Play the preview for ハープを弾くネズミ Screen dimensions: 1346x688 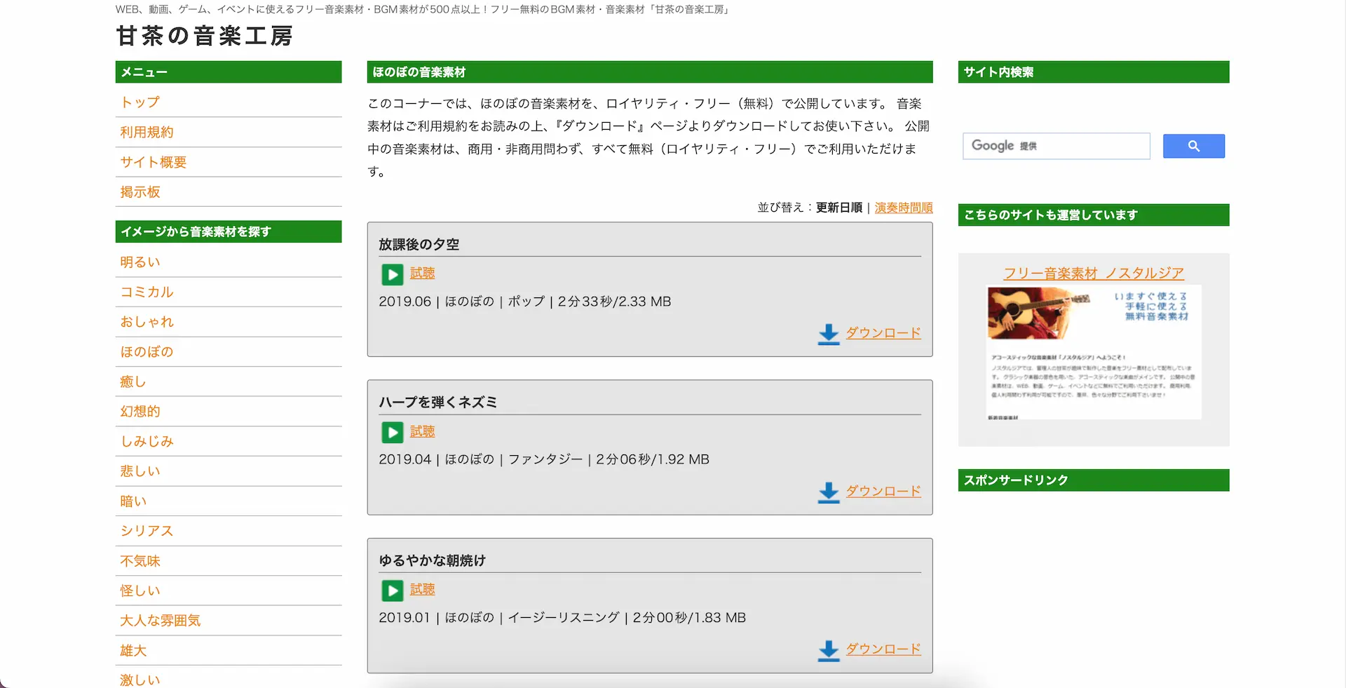pyautogui.click(x=393, y=432)
